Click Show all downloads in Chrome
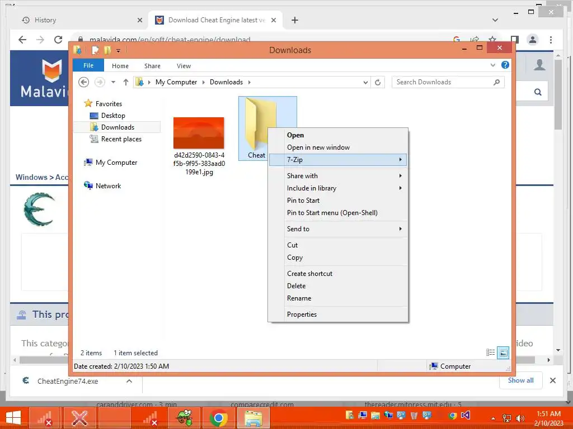The height and width of the screenshot is (429, 573). 521,380
